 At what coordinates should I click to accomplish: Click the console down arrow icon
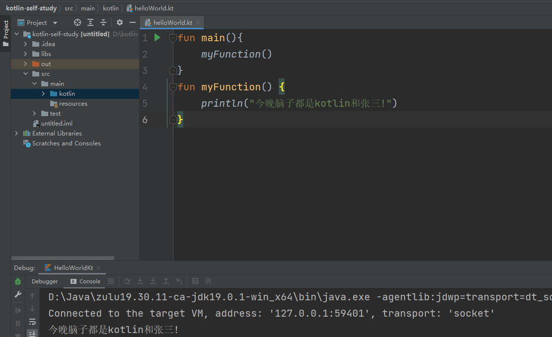click(x=32, y=309)
